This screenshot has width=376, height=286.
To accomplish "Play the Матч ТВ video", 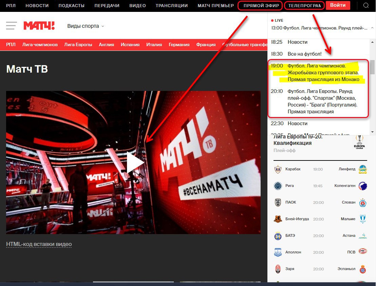I will tap(135, 162).
